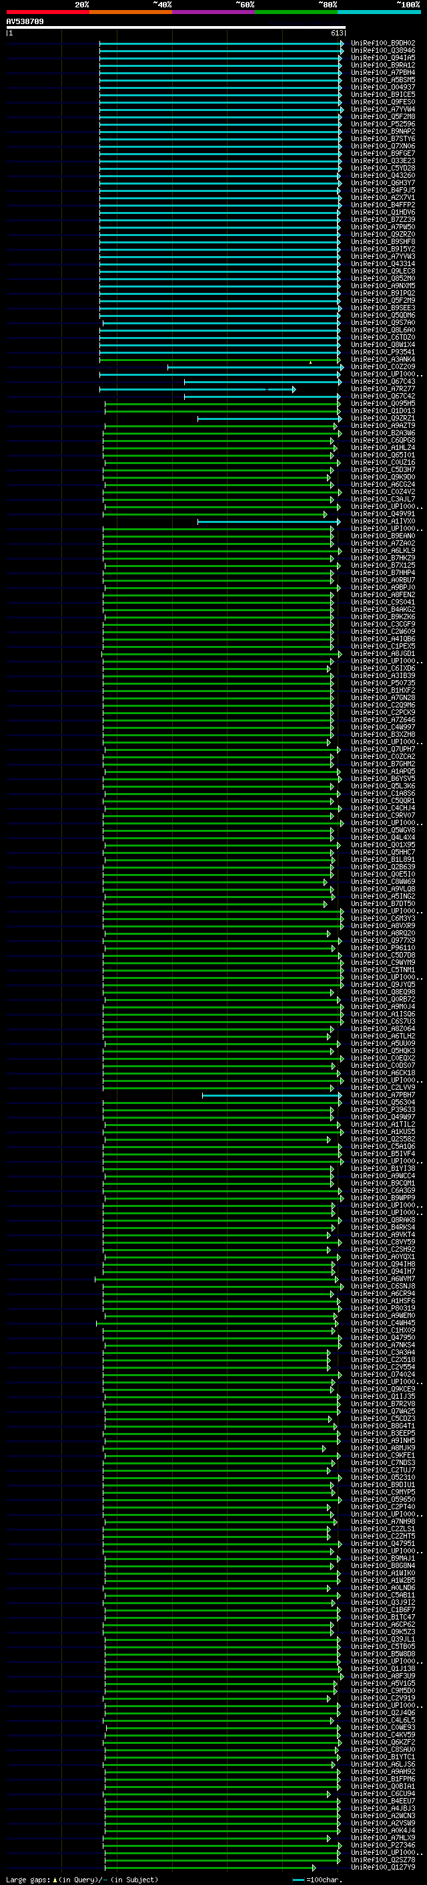
Task: Click the purple ~60% identity legend segment
Action: (x=214, y=12)
